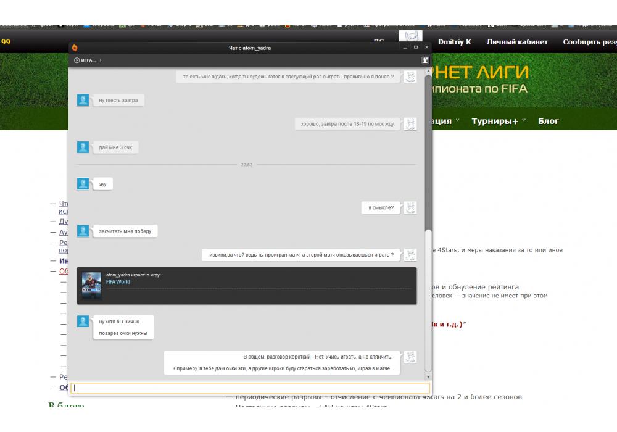
Task: Expand the ИГРА status arrow in chat header
Action: [x=101, y=60]
